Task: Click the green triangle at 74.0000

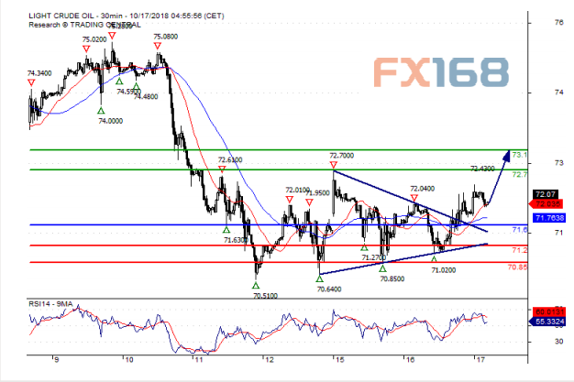Action: [x=102, y=110]
